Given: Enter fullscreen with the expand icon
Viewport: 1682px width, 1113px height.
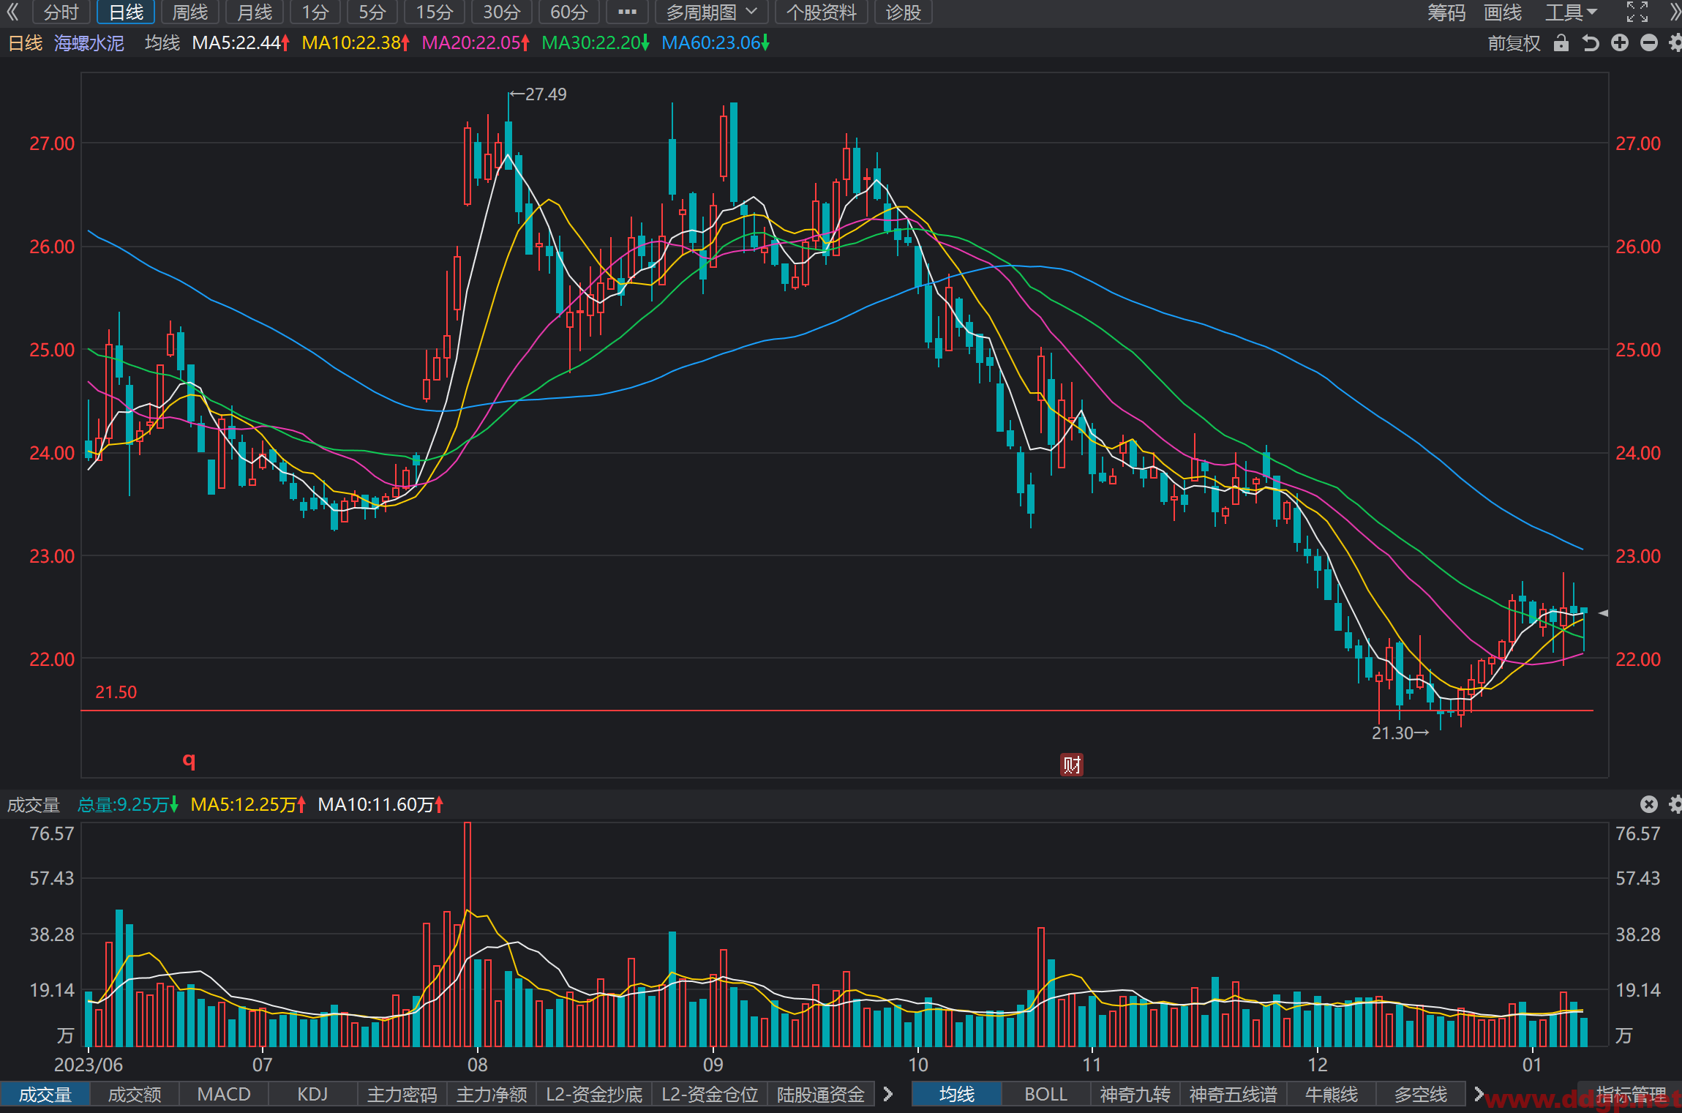Looking at the screenshot, I should (x=1637, y=12).
